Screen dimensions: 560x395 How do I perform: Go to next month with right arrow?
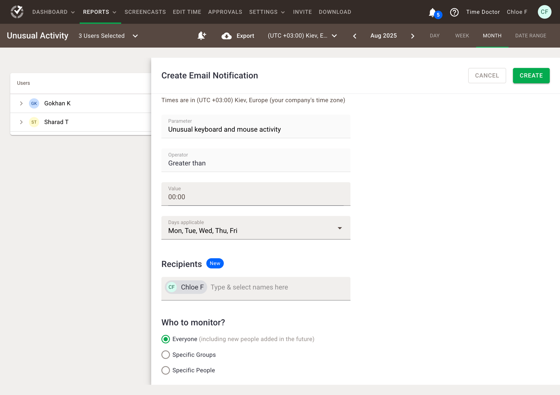tap(413, 36)
